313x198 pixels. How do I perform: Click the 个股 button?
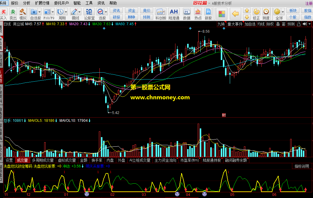(293, 17)
